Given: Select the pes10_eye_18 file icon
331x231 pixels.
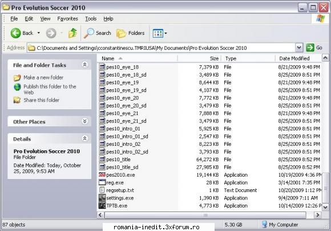Looking at the screenshot, I should tap(102, 67).
